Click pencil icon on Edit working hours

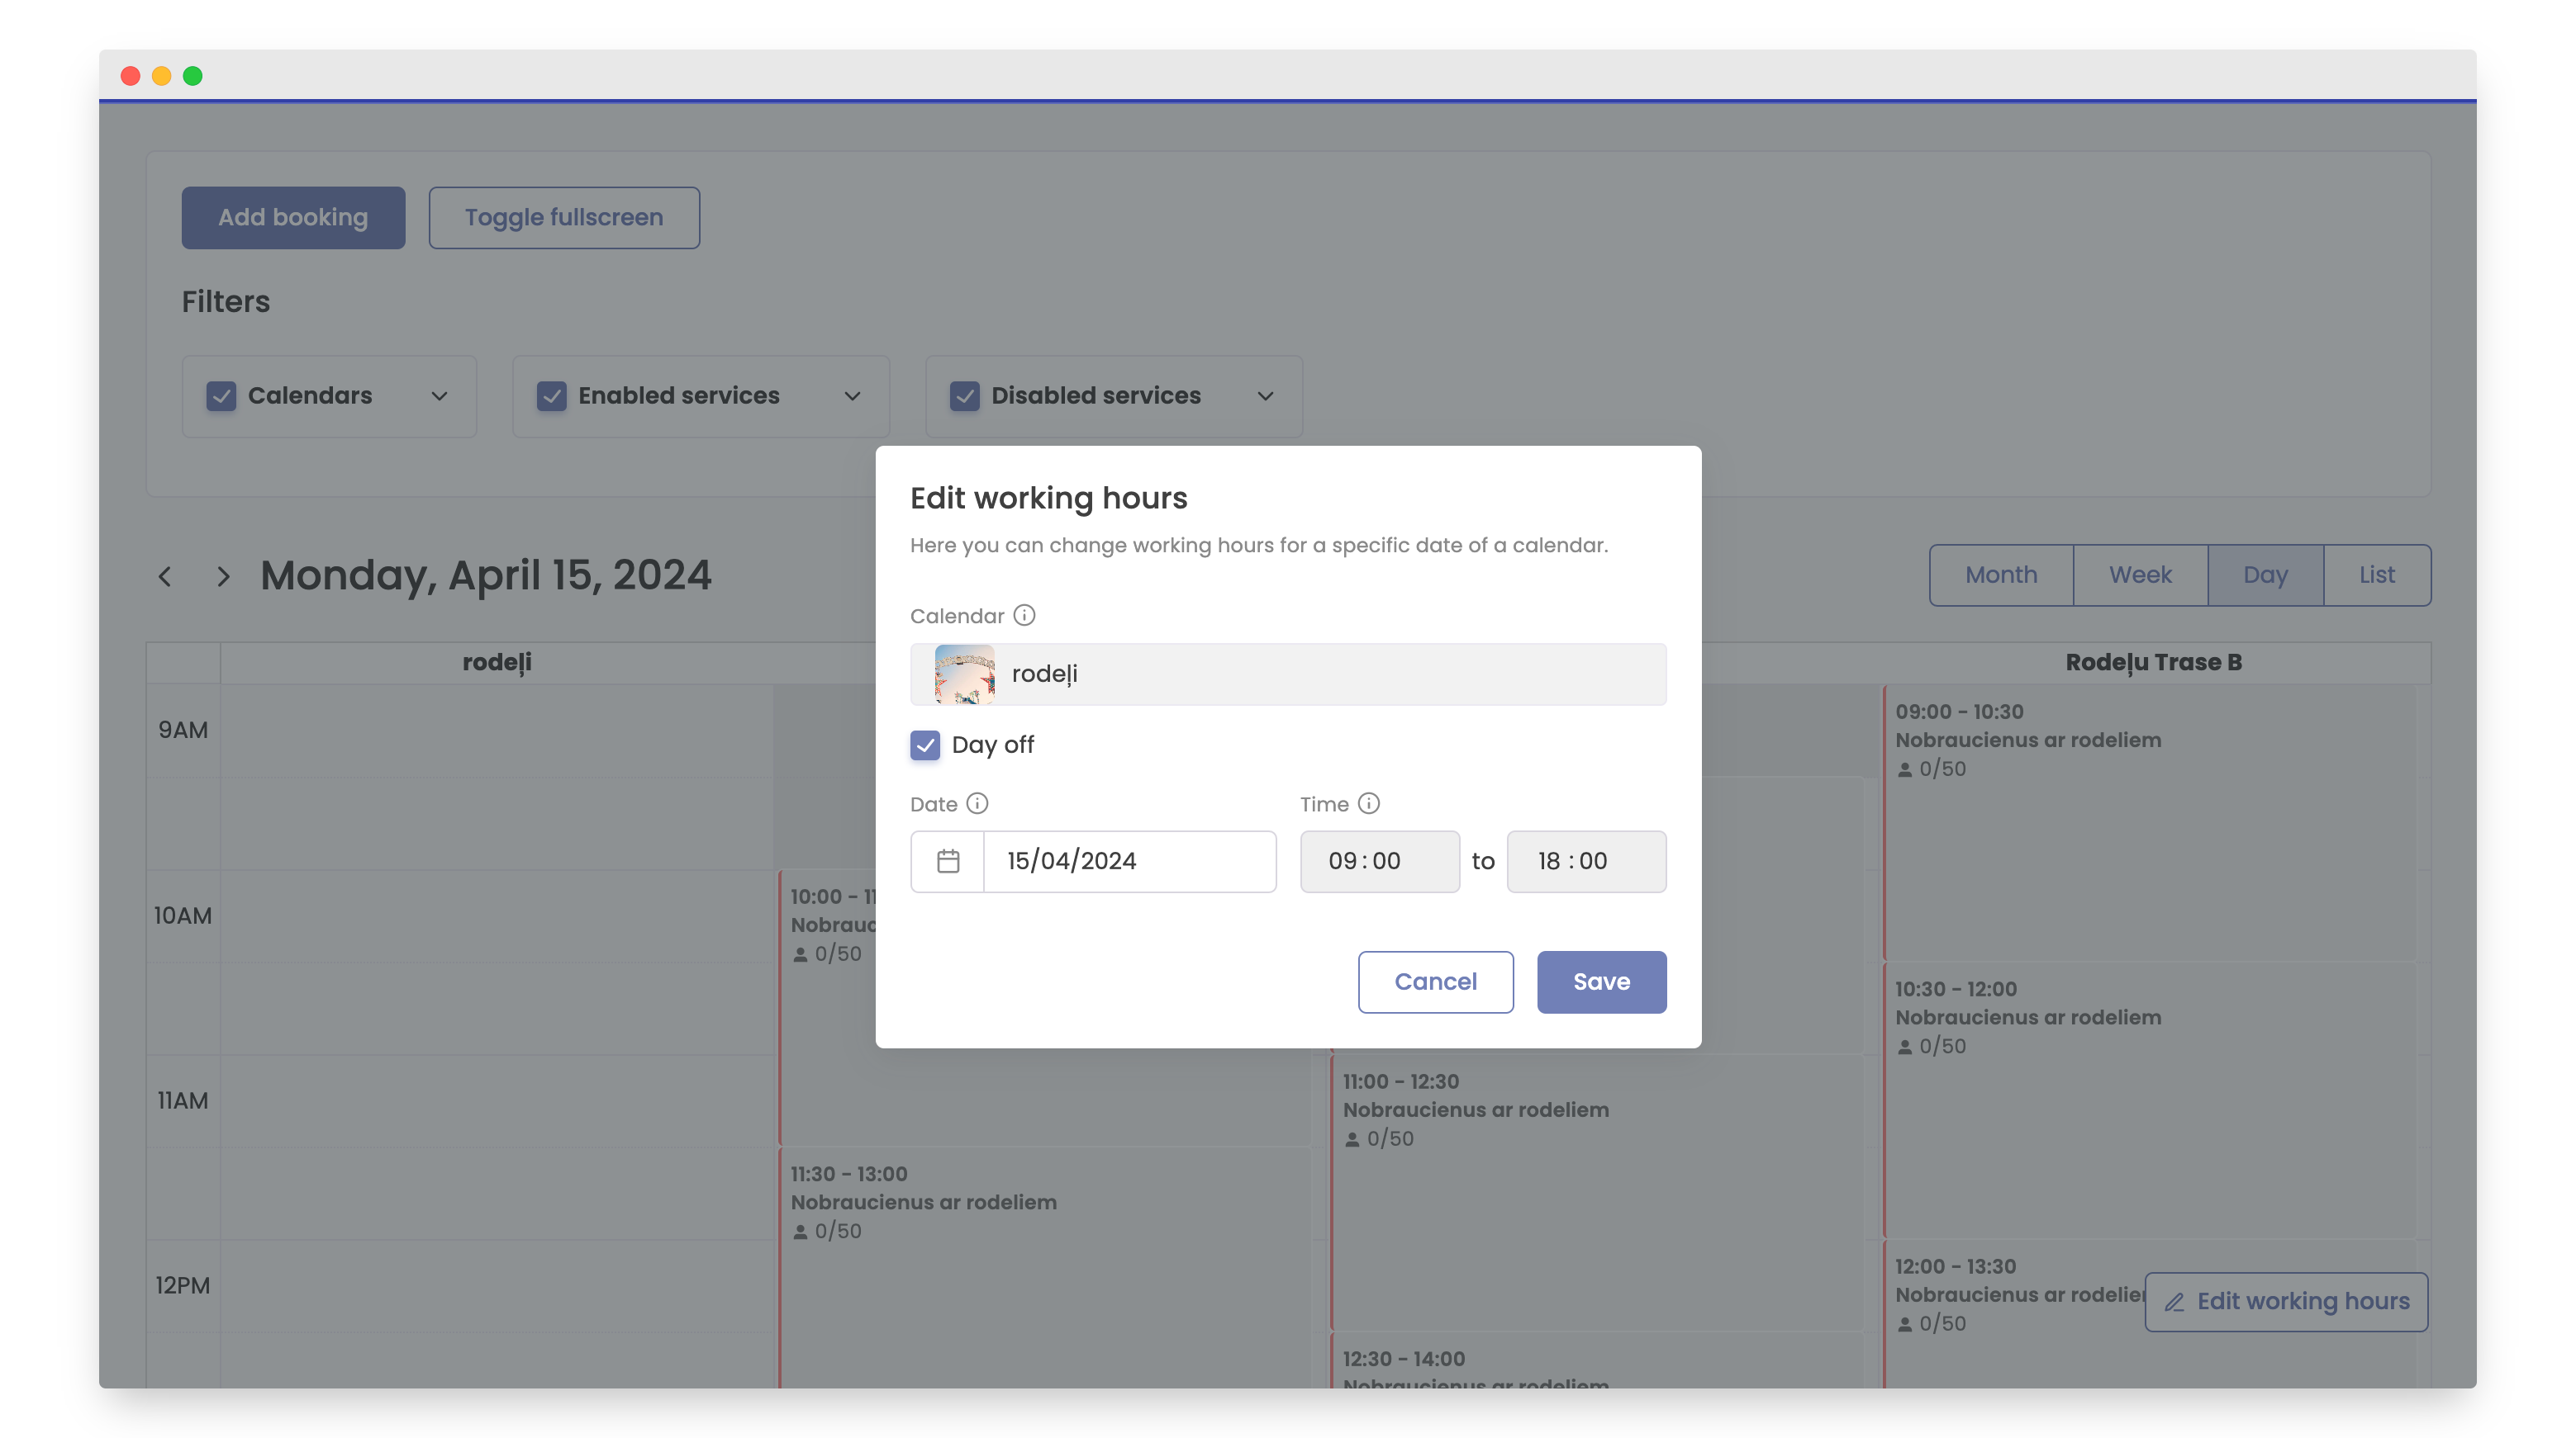tap(2174, 1301)
